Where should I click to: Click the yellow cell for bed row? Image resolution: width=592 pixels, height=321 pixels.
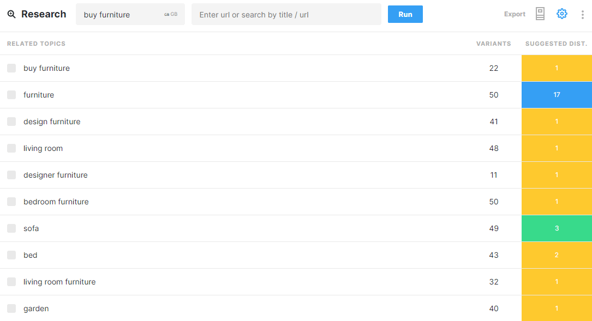(557, 255)
